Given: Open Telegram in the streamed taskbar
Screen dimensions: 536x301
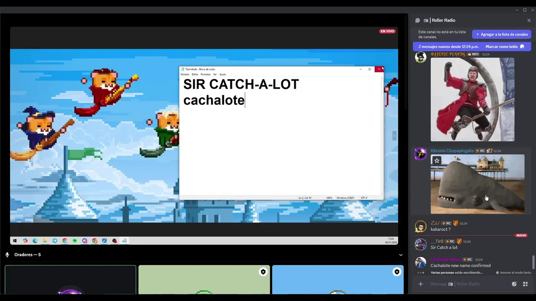Looking at the screenshot, I should tap(55, 241).
